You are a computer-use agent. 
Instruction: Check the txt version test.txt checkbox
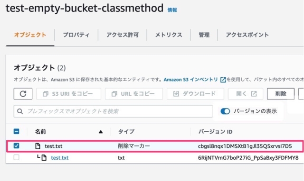[x=17, y=157]
